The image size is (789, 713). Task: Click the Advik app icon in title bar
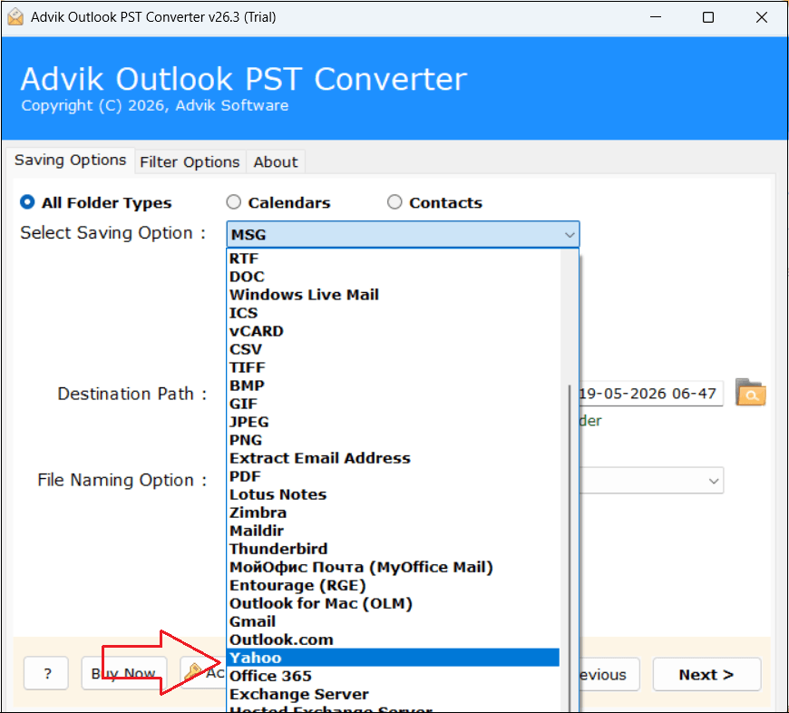(x=15, y=17)
